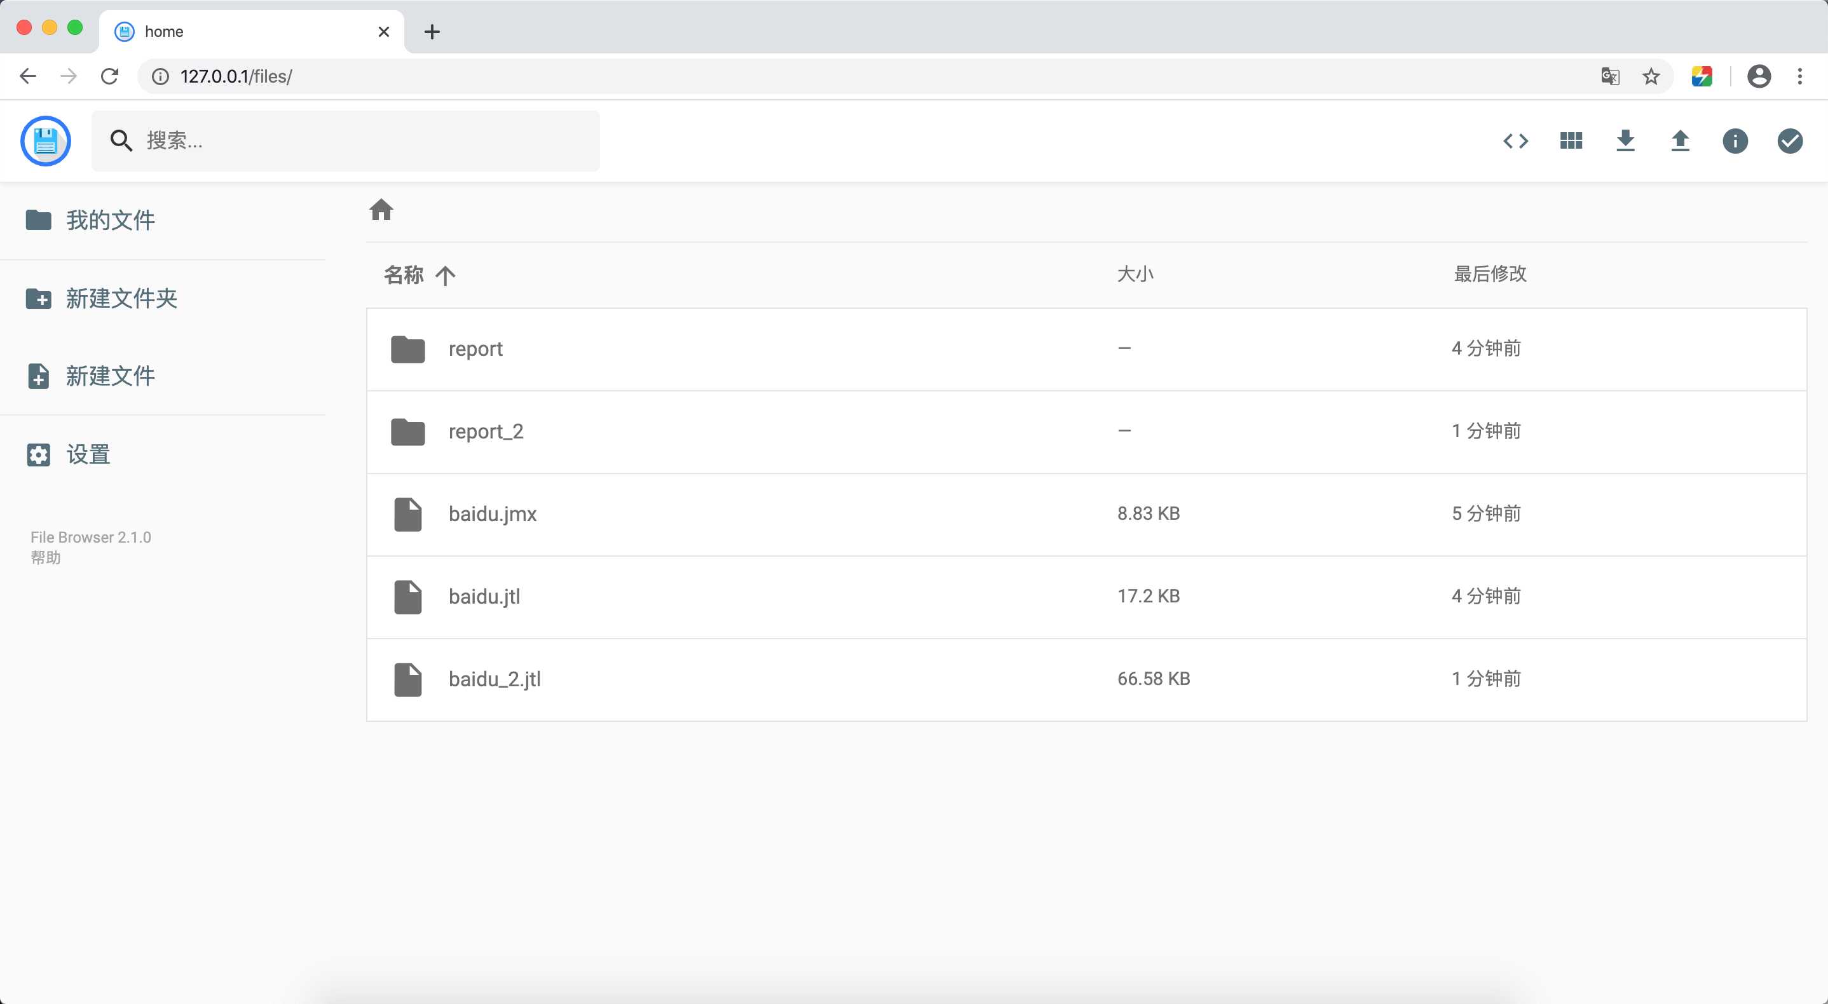Click the 8.83 KB size value
1828x1004 pixels.
[1149, 513]
